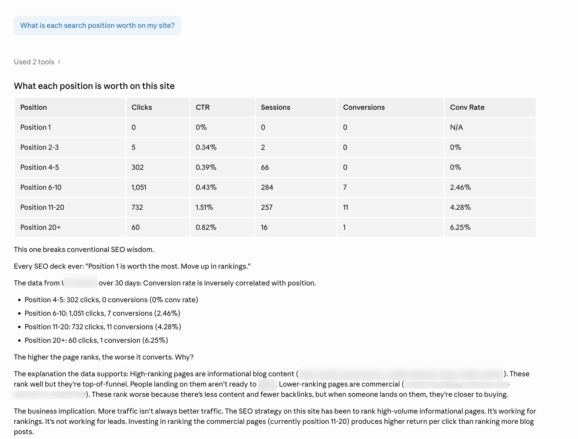Screen dimensions: 578x439
Task: Click the 'Position 11-20: 732 clicks' bullet
Action: tap(103, 327)
